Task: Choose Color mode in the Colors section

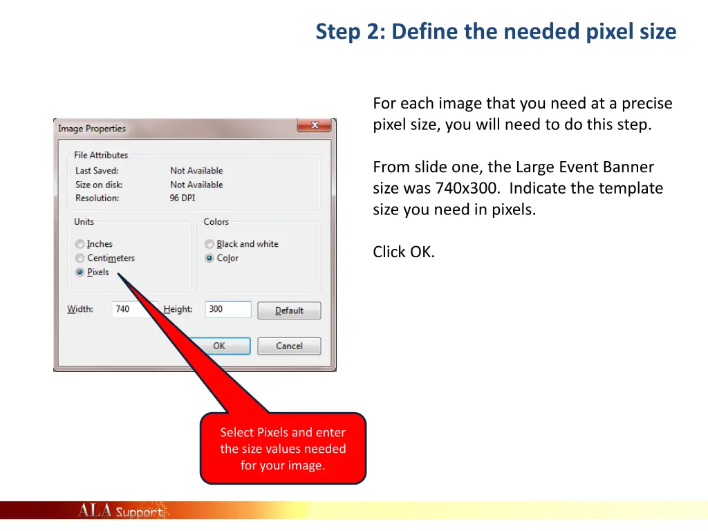Action: [209, 258]
